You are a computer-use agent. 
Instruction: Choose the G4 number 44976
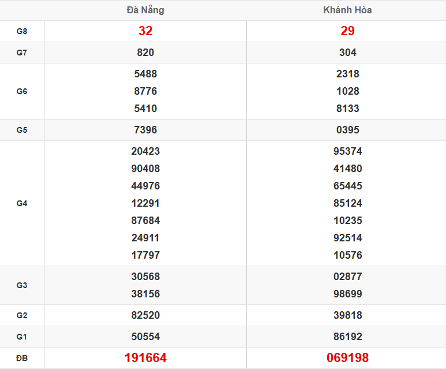[x=145, y=186]
